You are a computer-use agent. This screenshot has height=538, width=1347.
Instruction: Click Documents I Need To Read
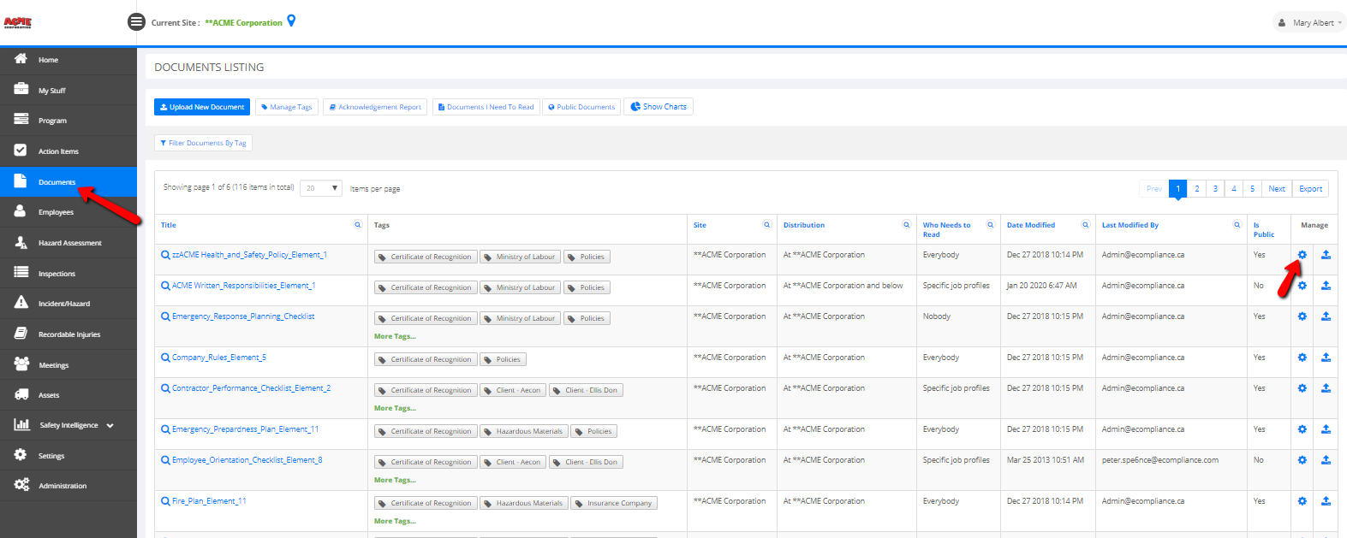click(486, 107)
